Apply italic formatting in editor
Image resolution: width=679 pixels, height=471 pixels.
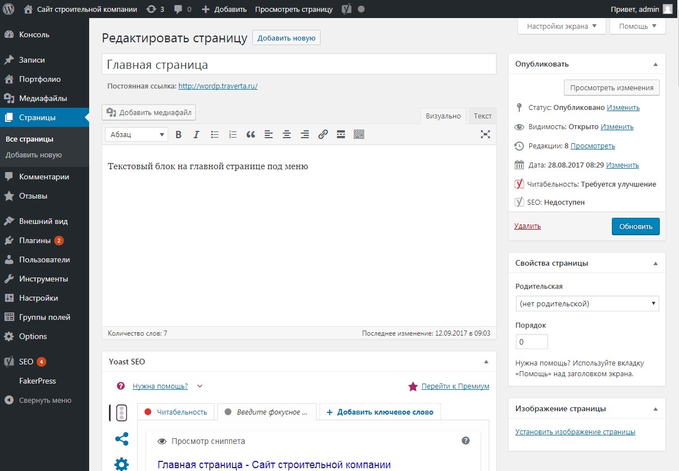(196, 134)
